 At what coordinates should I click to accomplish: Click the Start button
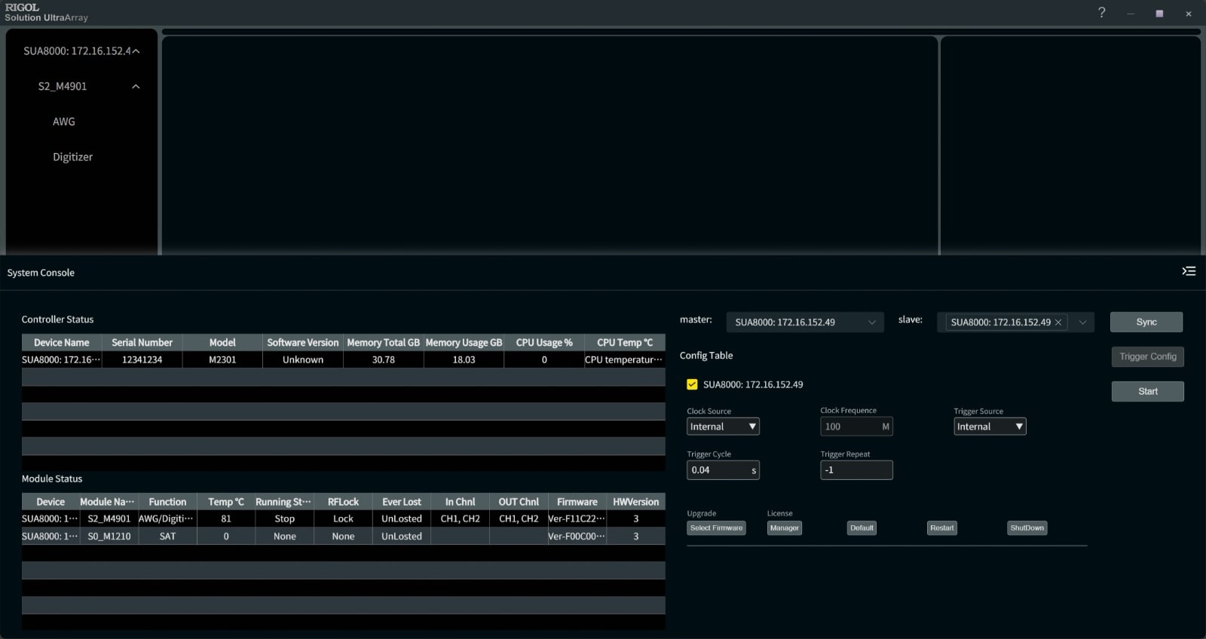coord(1147,391)
